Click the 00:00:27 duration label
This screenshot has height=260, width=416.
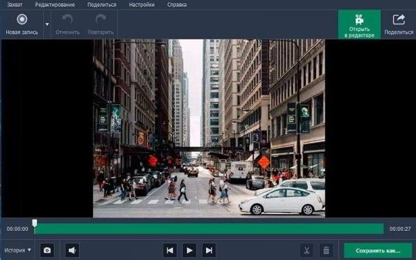click(400, 229)
